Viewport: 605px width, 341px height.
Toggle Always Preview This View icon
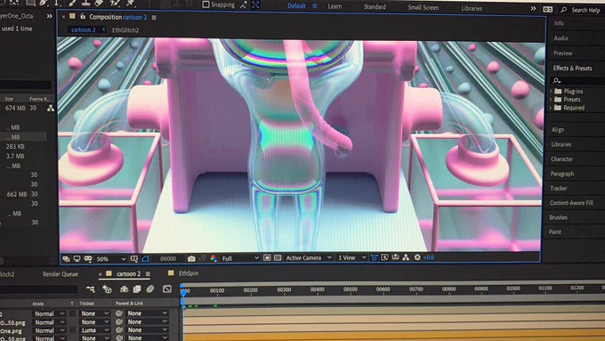(67, 259)
